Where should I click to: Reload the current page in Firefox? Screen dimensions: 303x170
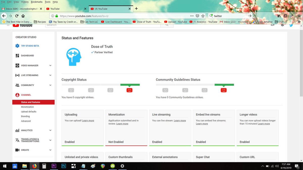coord(16,16)
